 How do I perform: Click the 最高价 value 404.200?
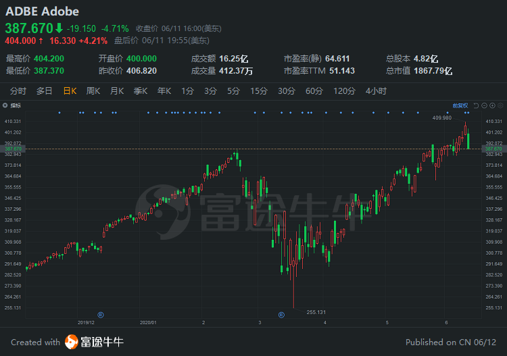click(x=49, y=59)
